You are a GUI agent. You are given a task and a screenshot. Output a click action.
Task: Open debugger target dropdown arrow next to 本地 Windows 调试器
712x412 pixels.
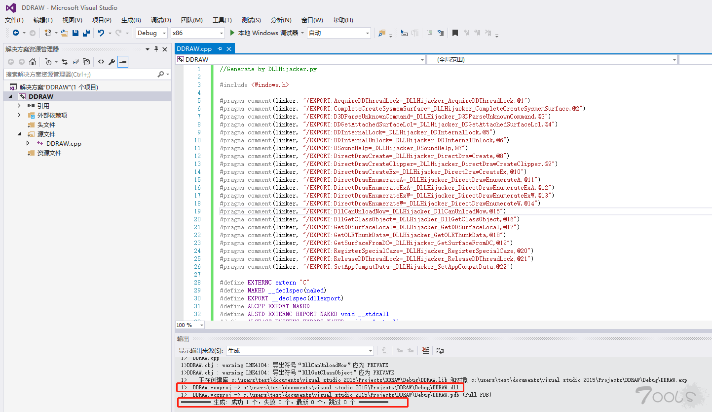pos(302,33)
